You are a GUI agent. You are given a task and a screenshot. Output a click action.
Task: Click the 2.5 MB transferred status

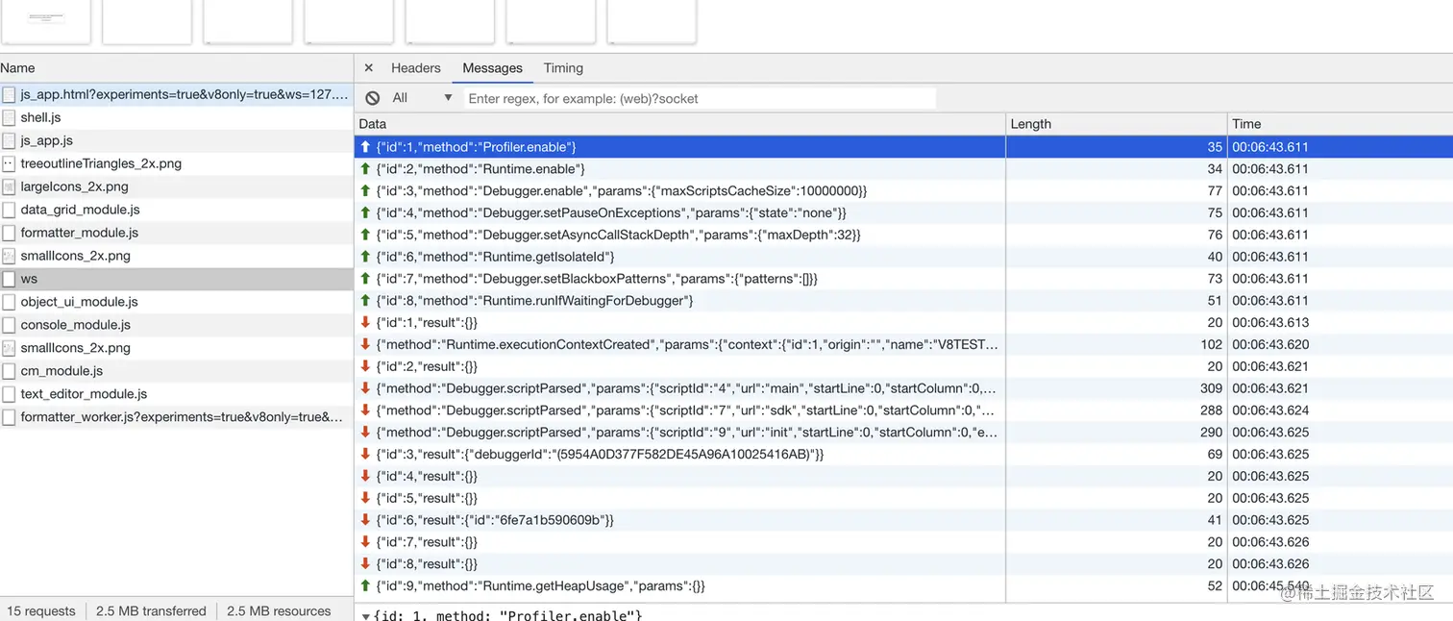click(151, 611)
